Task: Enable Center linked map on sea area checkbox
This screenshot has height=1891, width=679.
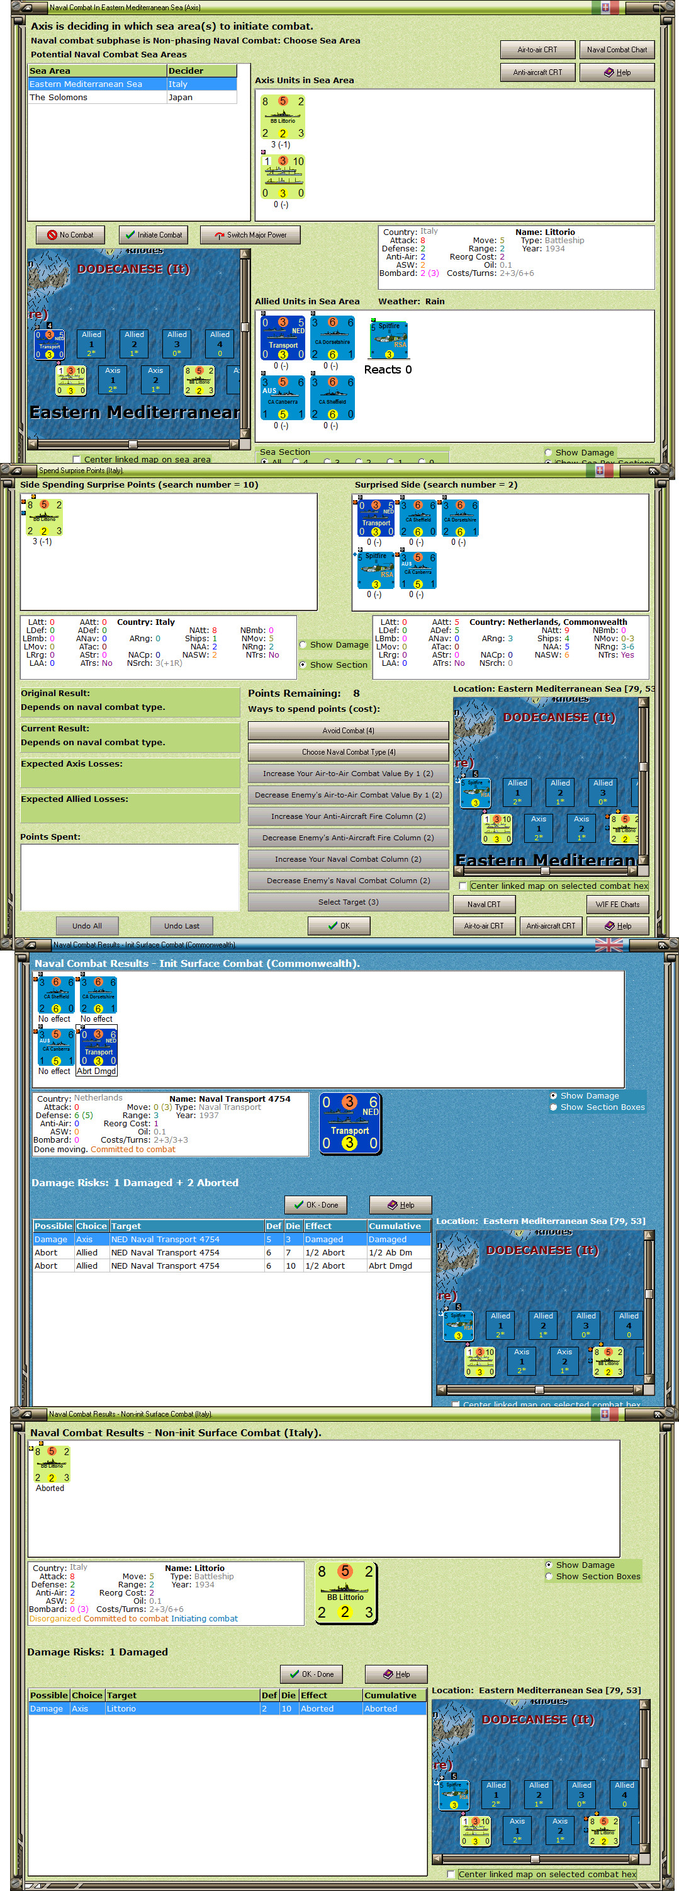Action: [76, 460]
